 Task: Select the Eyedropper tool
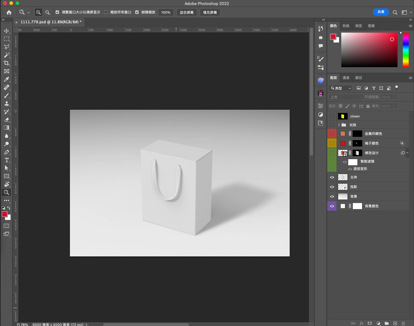[6, 79]
